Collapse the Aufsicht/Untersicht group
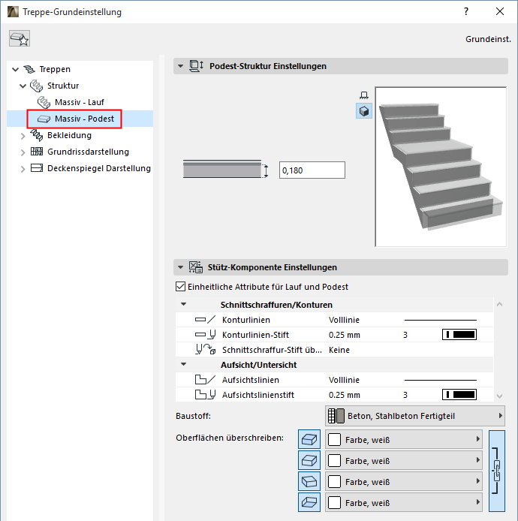The width and height of the screenshot is (518, 521). [x=183, y=364]
